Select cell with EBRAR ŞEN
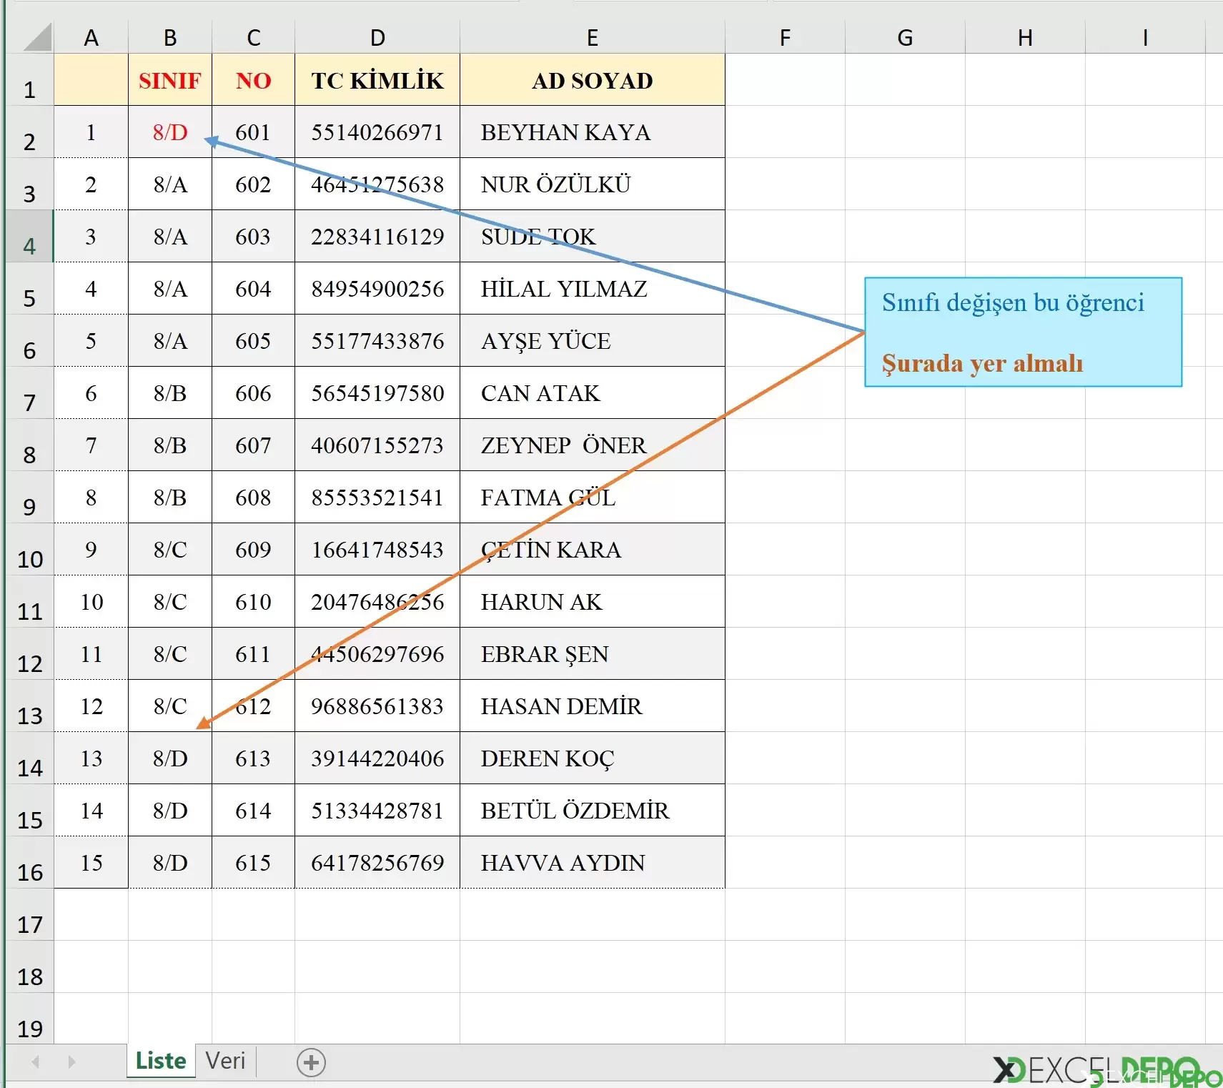Screen dimensions: 1223x1088 point(593,654)
